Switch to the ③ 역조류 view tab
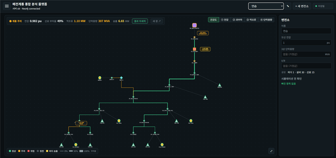Screen dimensions: 336x158 (251, 20)
